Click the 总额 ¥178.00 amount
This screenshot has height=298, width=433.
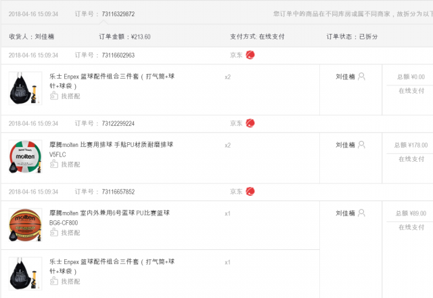tap(411, 145)
